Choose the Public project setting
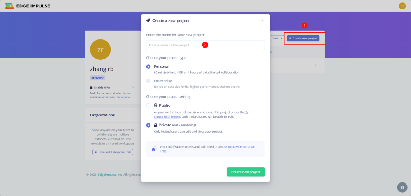 (148, 105)
